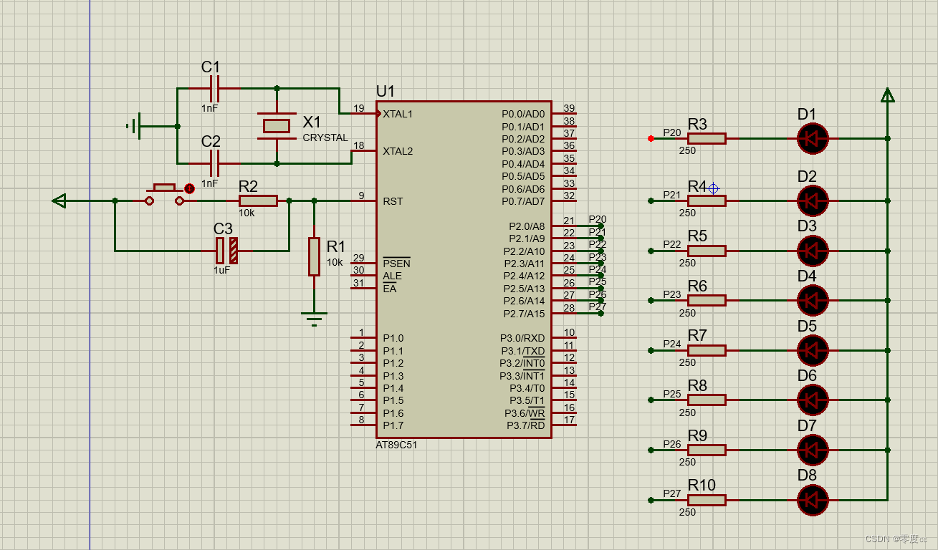
Task: Click the AT89C51 part name text
Action: tap(396, 445)
